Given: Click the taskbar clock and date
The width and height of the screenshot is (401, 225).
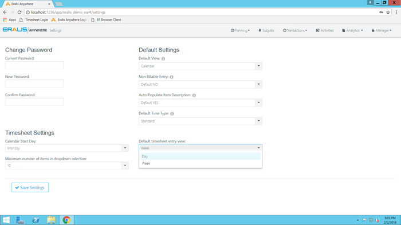Looking at the screenshot, I should click(x=390, y=220).
